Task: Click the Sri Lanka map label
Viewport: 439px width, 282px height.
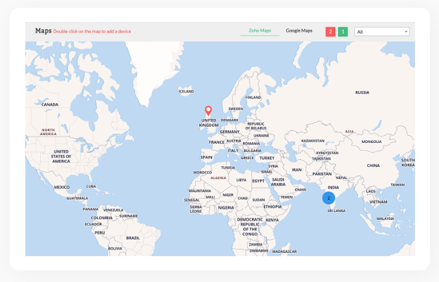Action: tap(335, 211)
